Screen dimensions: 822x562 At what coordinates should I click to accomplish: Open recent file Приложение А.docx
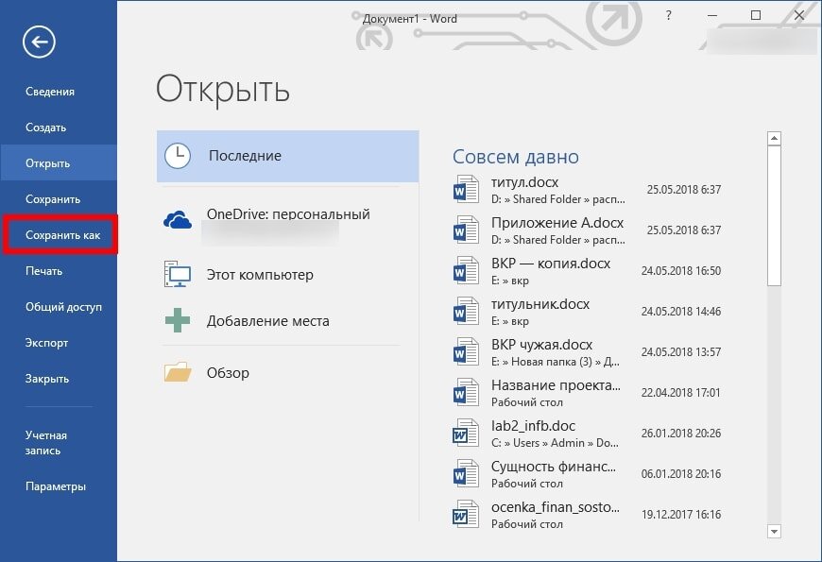pos(589,230)
